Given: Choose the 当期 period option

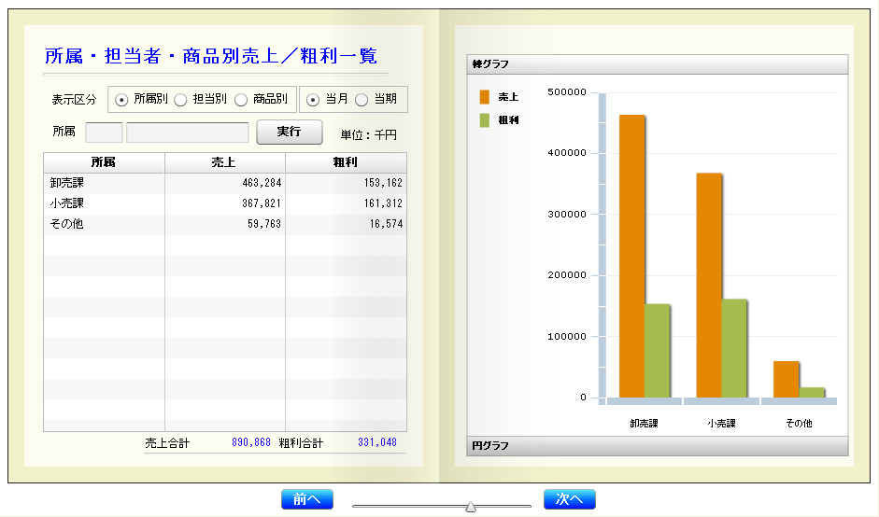Looking at the screenshot, I should coord(362,100).
